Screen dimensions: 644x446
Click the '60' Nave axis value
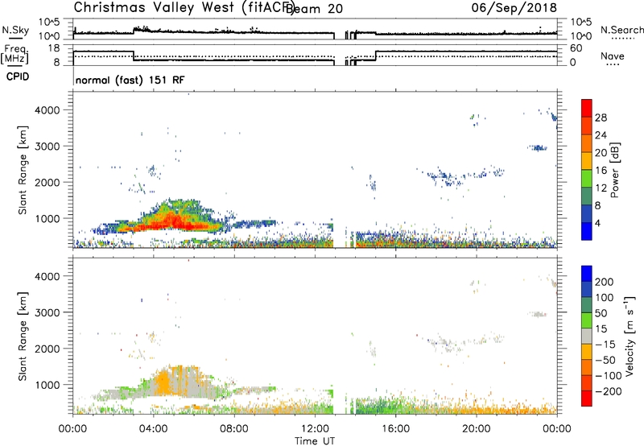(576, 48)
